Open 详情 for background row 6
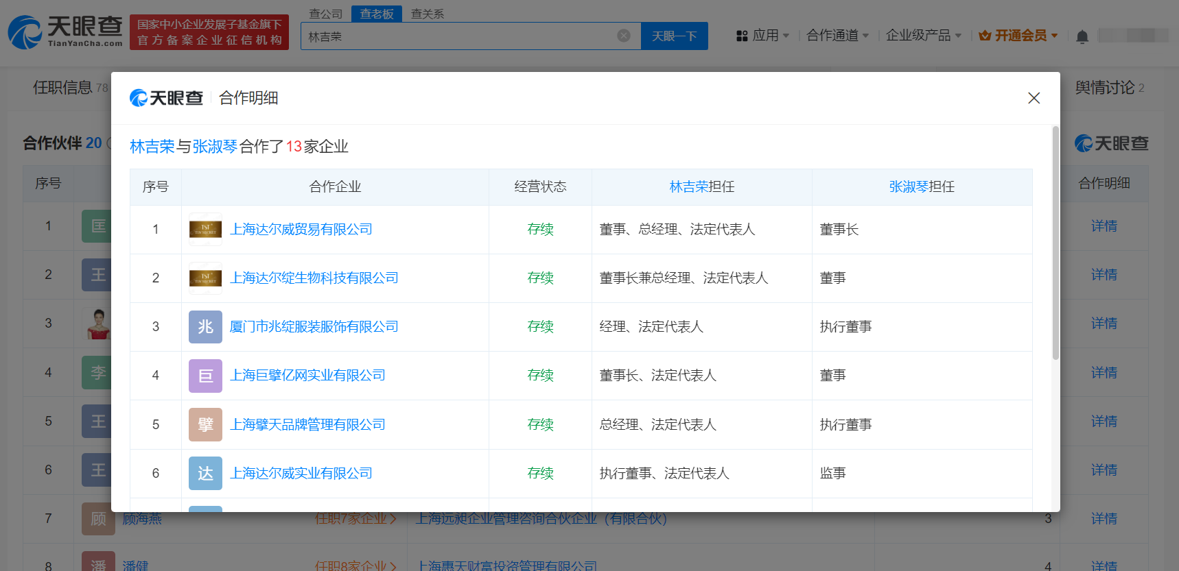Image resolution: width=1179 pixels, height=571 pixels. [x=1104, y=470]
